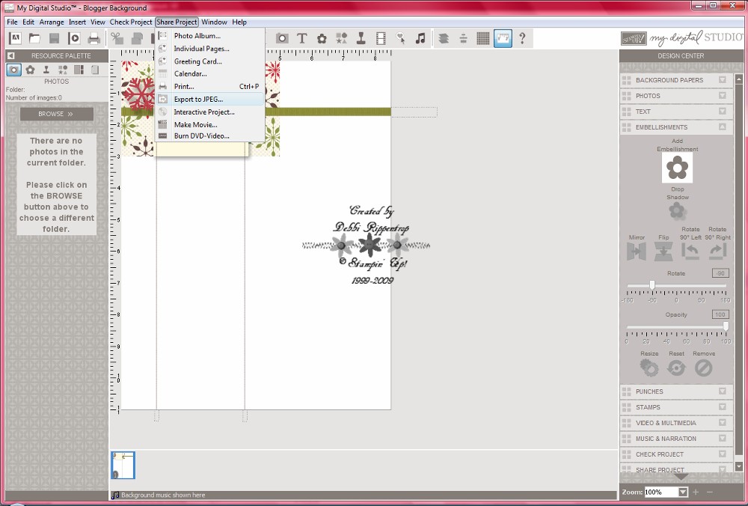Toggle the grid display toolbar button

pos(482,38)
